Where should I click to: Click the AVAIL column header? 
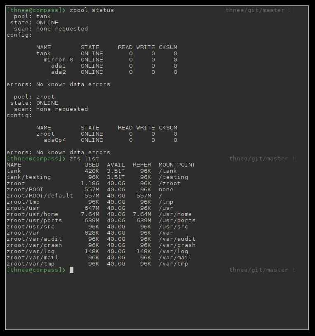pos(116,164)
